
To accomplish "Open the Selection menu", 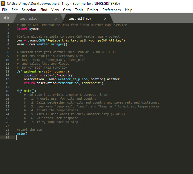I will (29, 10).
